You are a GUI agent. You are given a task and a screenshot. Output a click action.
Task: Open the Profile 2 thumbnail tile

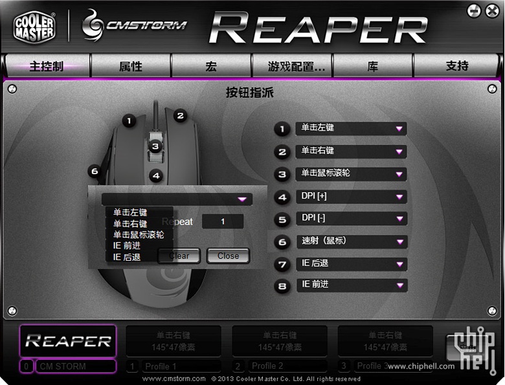tap(280, 341)
